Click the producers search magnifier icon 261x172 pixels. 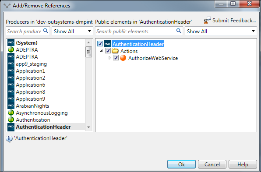point(46,31)
